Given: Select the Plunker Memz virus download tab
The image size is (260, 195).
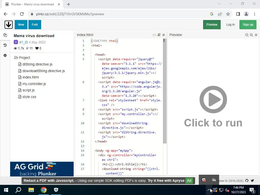Looking at the screenshot, I should (32, 4).
